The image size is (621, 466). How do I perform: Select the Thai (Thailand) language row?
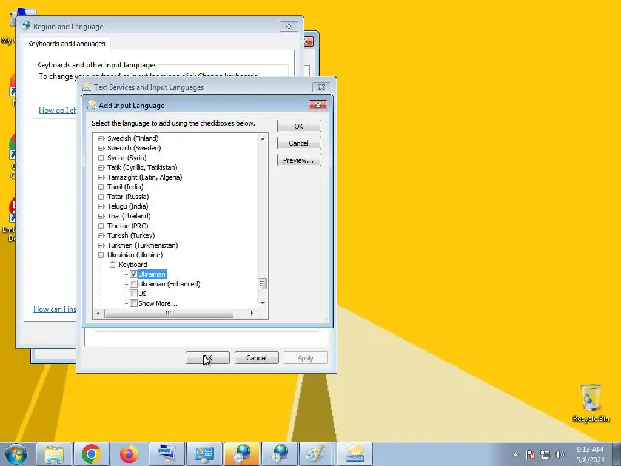tap(129, 216)
